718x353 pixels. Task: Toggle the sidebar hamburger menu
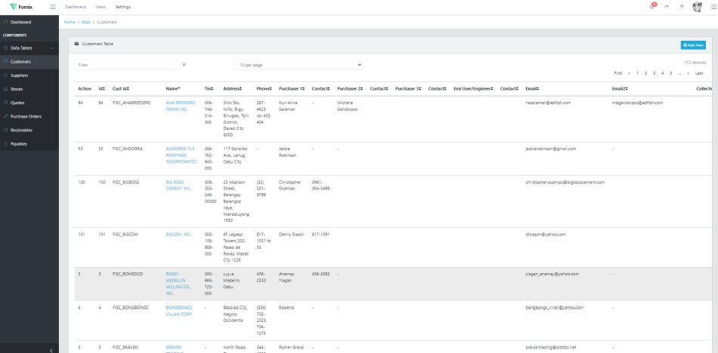(x=52, y=7)
